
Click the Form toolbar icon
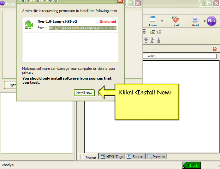[x=153, y=21]
